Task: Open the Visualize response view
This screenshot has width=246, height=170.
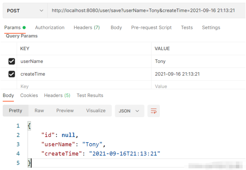Action: [96, 111]
